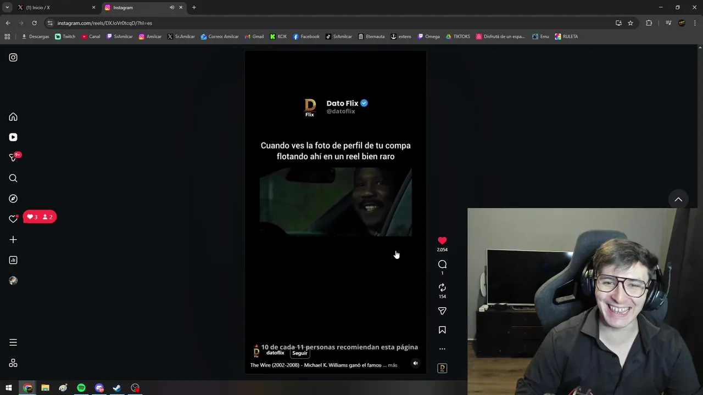Click the address bar URL
The width and height of the screenshot is (703, 395).
(104, 23)
